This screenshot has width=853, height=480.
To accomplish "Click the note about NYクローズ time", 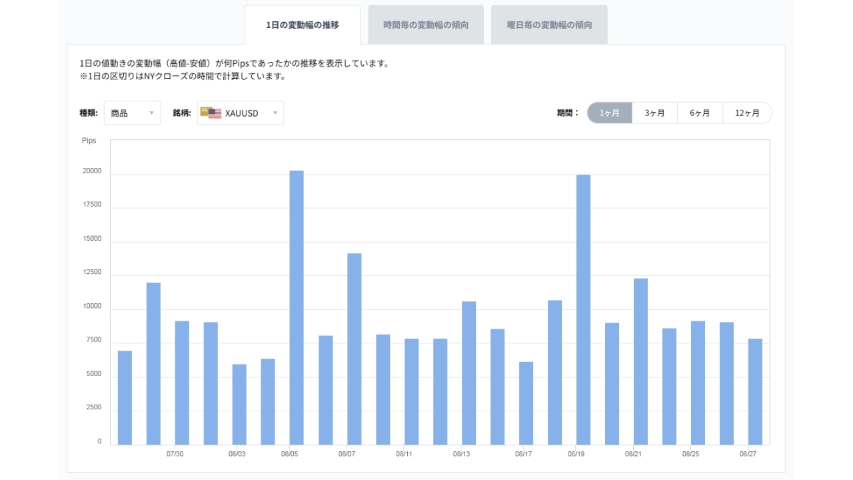I will [x=182, y=76].
